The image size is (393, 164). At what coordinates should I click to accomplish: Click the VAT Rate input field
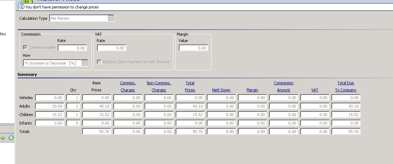pyautogui.click(x=112, y=48)
